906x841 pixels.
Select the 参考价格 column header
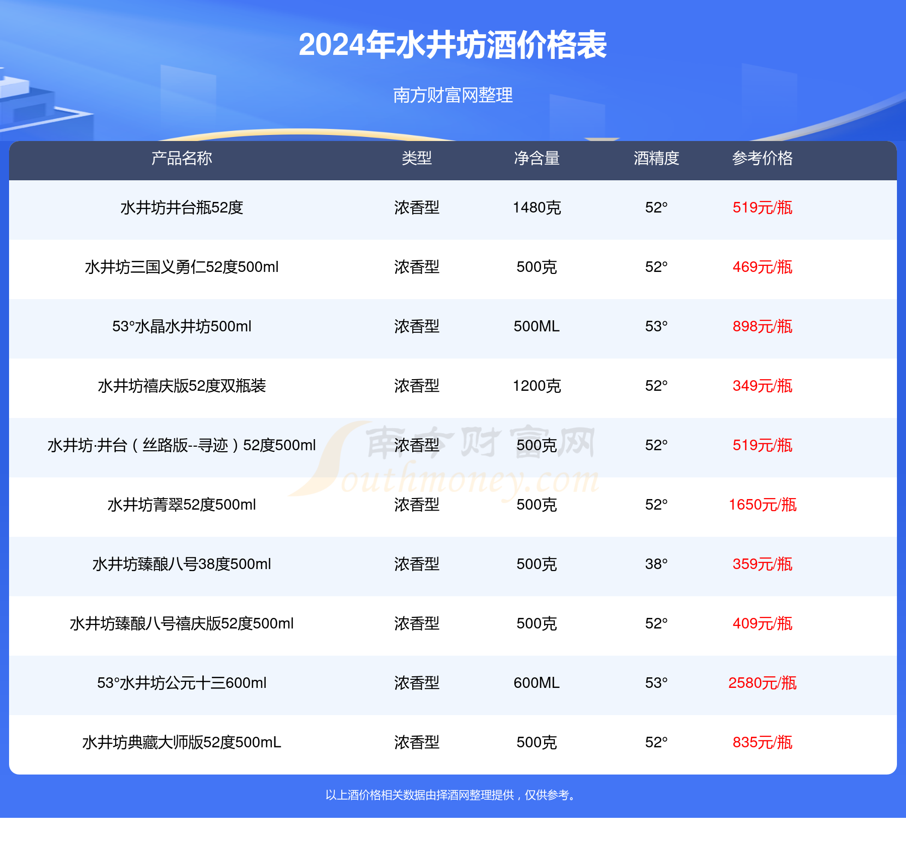(x=763, y=158)
